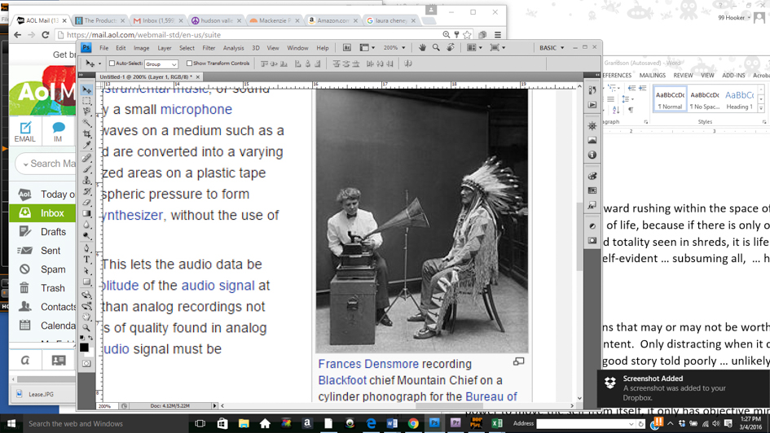This screenshot has width=770, height=433.
Task: Expand the Word Styles gallery
Action: pos(761,107)
